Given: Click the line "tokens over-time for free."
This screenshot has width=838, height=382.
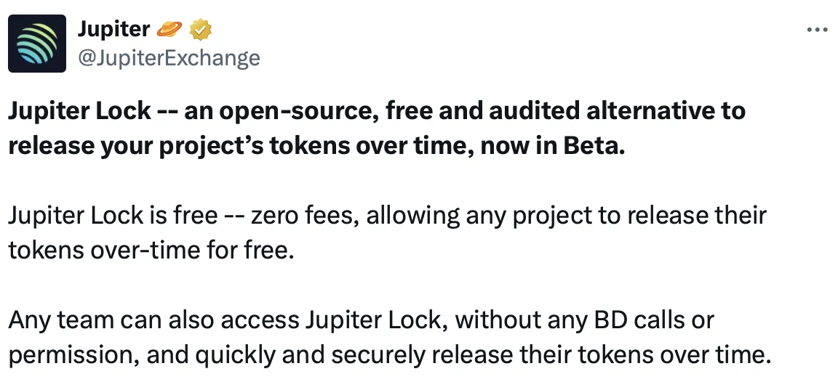Looking at the screenshot, I should (x=153, y=249).
